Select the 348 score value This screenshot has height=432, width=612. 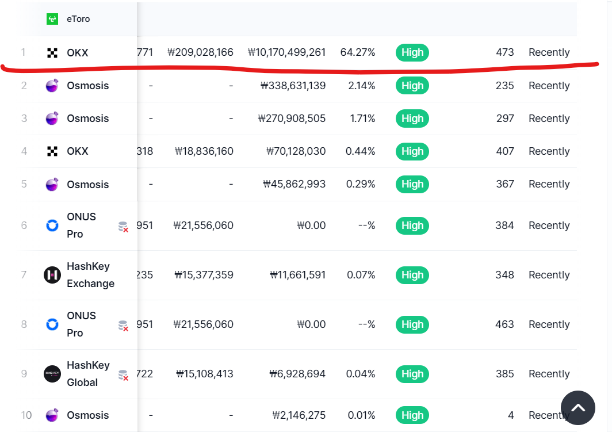(x=504, y=275)
